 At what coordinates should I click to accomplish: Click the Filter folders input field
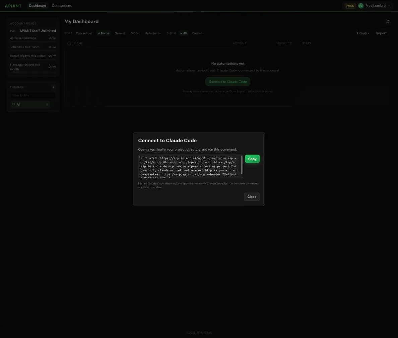pyautogui.click(x=33, y=95)
